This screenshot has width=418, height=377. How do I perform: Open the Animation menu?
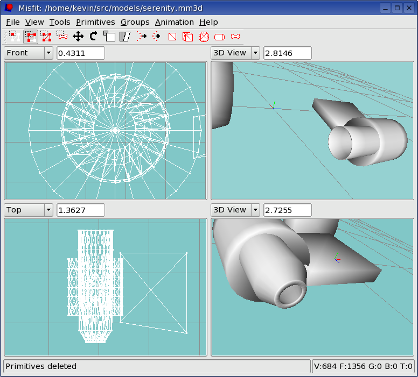click(175, 22)
